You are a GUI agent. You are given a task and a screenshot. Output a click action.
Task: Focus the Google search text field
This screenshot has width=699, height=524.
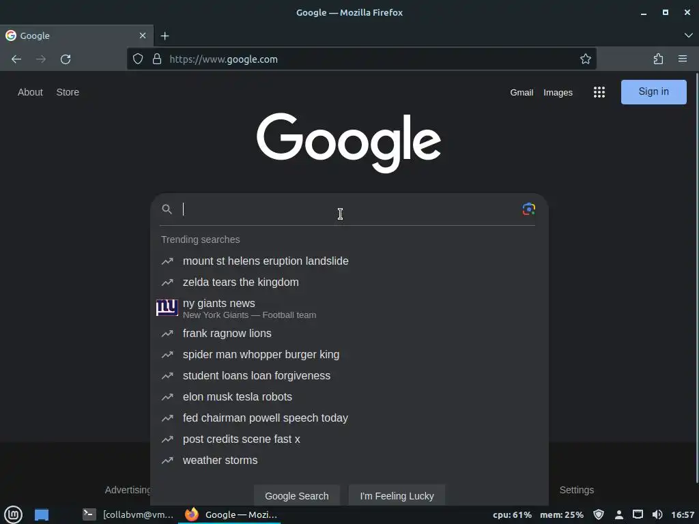[x=349, y=209]
